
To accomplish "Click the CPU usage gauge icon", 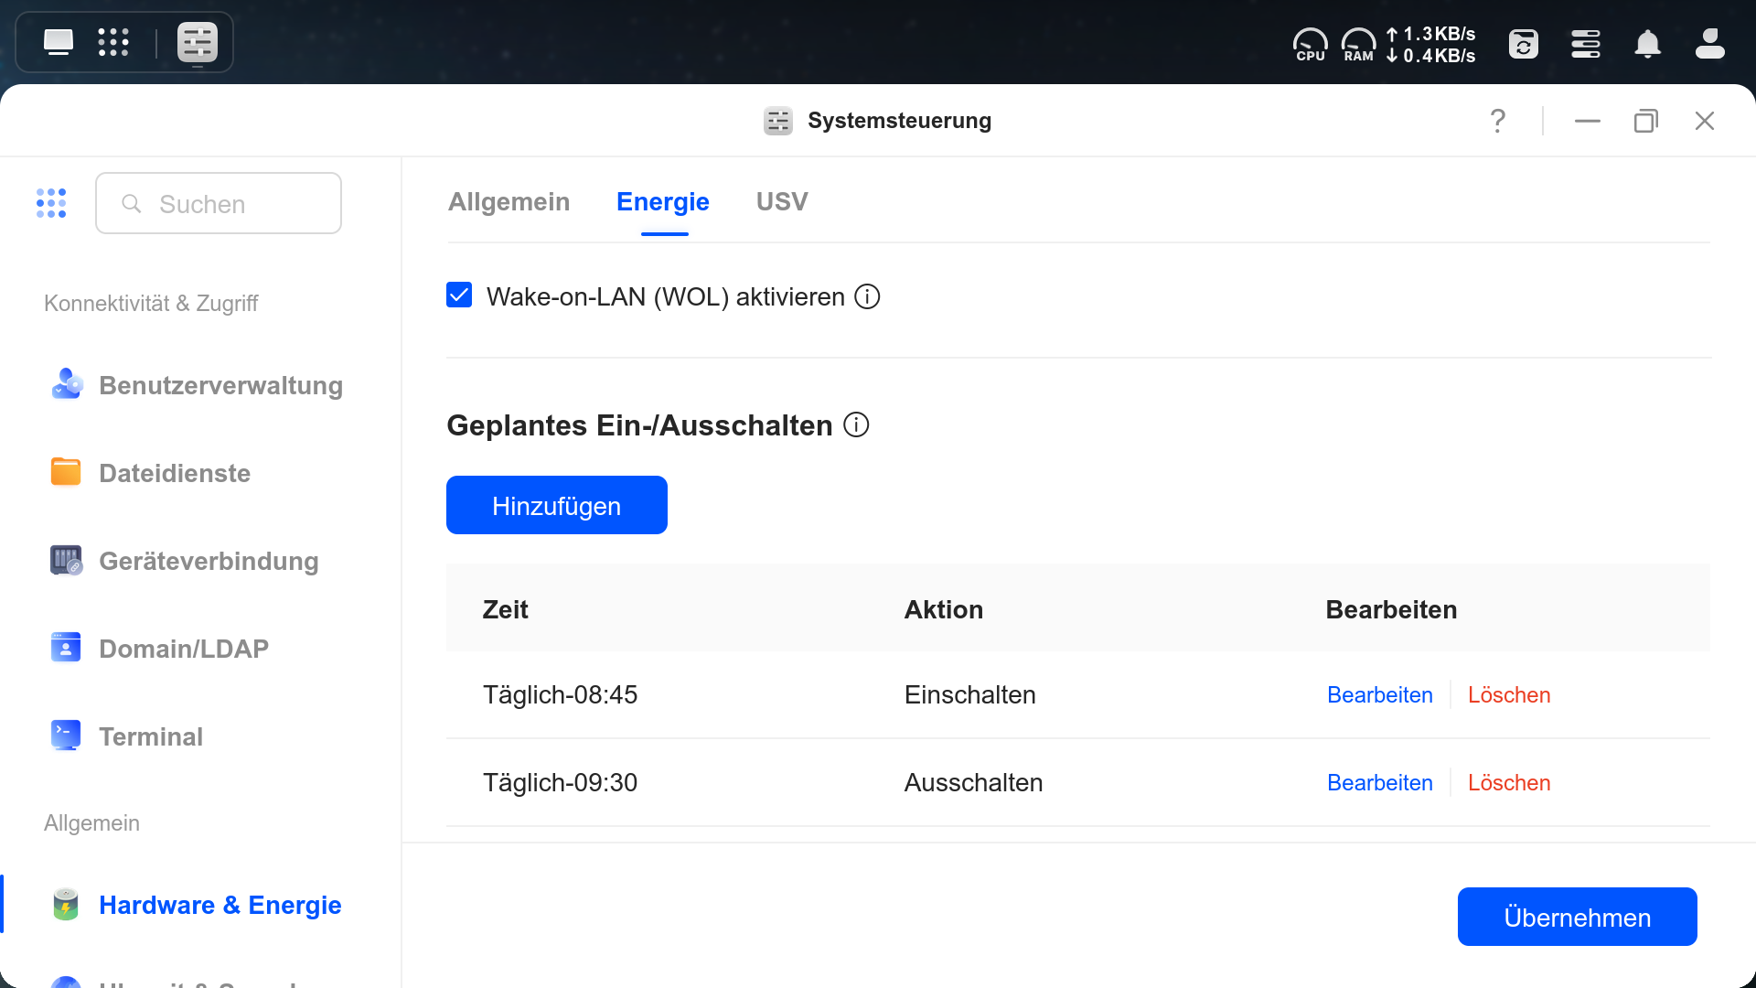I will (x=1310, y=44).
